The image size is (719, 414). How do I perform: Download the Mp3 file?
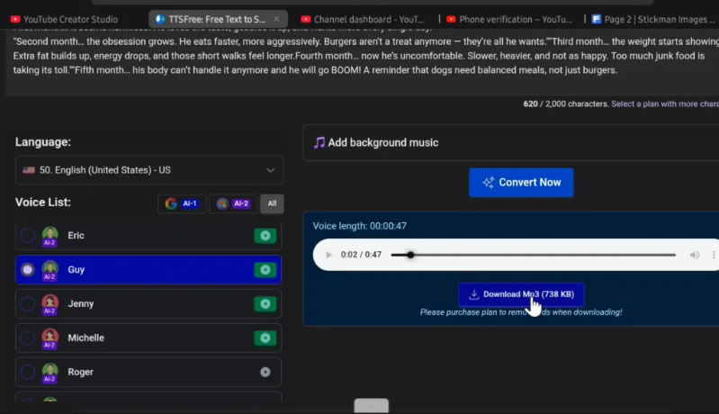[521, 294]
